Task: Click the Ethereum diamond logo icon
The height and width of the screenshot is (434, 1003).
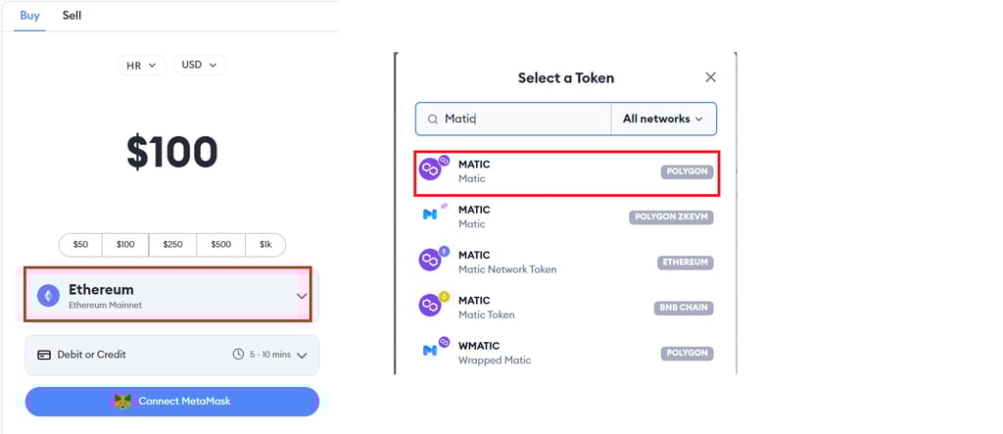Action: point(48,295)
